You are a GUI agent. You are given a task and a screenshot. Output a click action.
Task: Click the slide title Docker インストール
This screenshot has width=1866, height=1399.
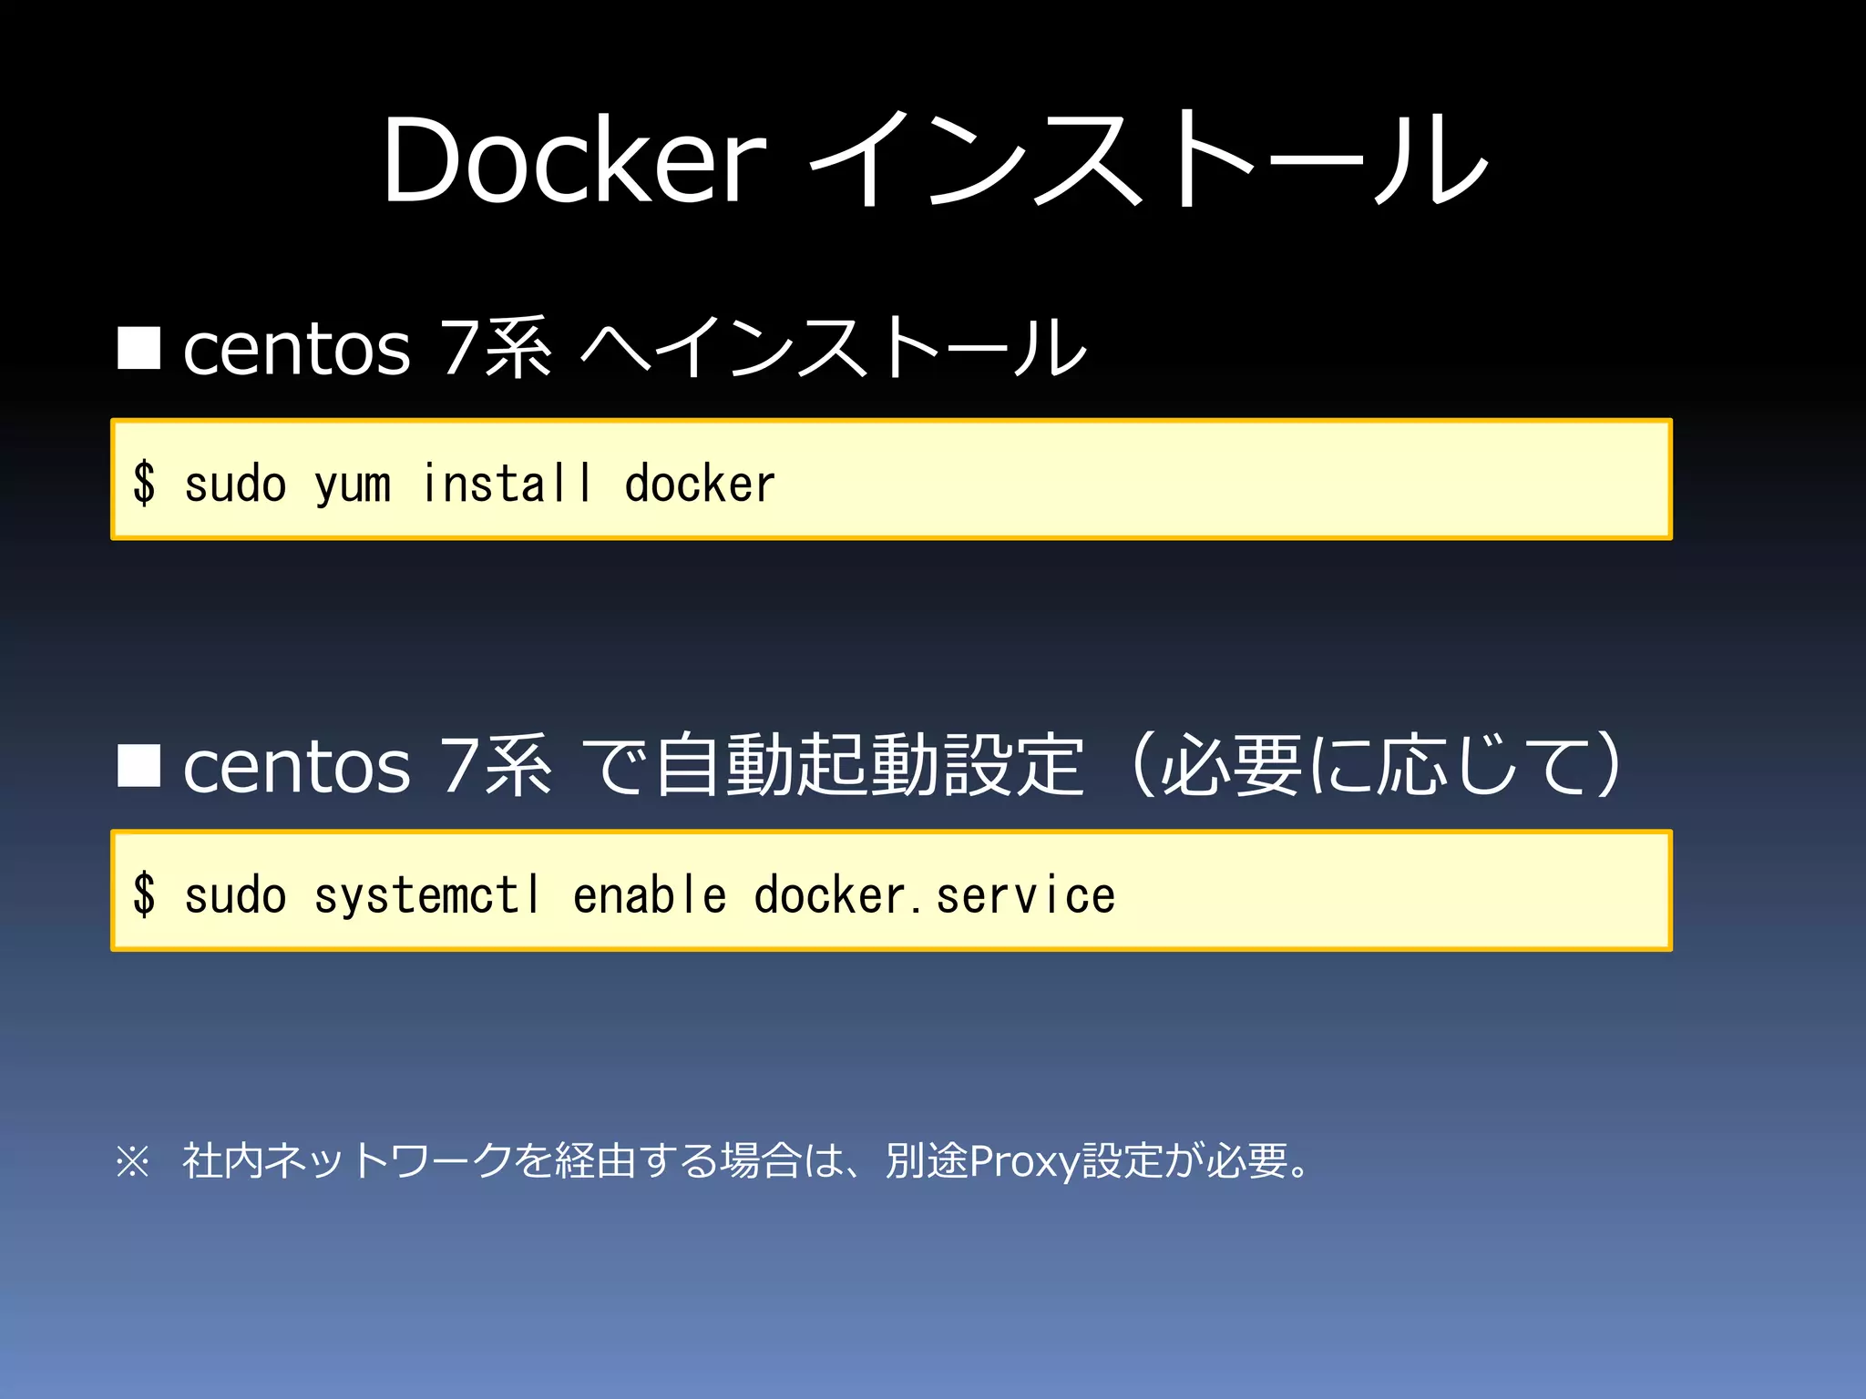933,160
